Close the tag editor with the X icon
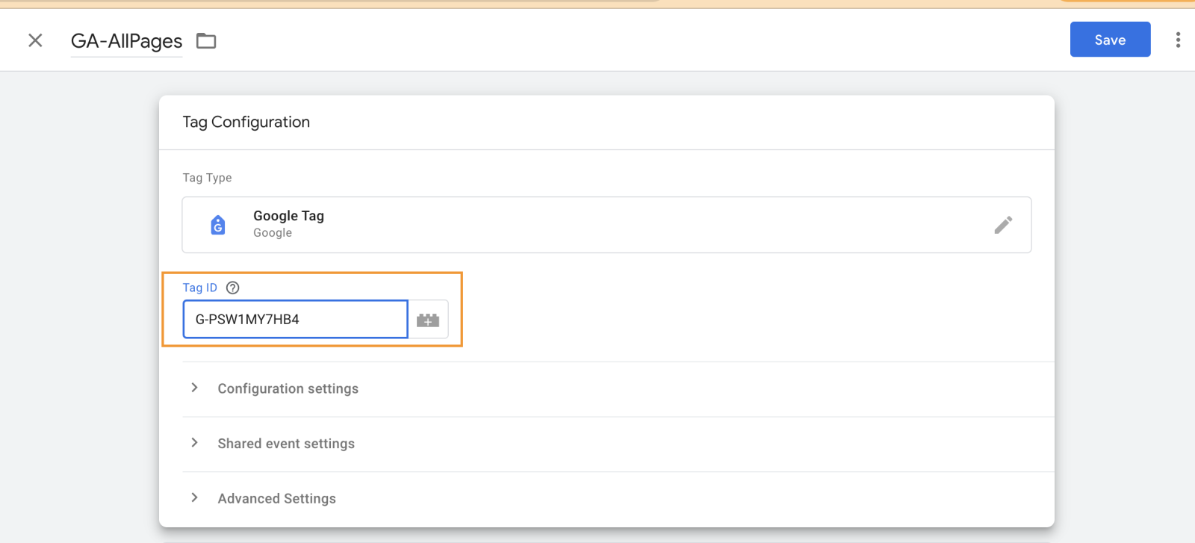Viewport: 1195px width, 543px height. [x=35, y=40]
